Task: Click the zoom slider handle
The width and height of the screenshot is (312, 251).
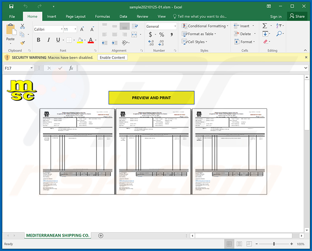Action: [274, 244]
